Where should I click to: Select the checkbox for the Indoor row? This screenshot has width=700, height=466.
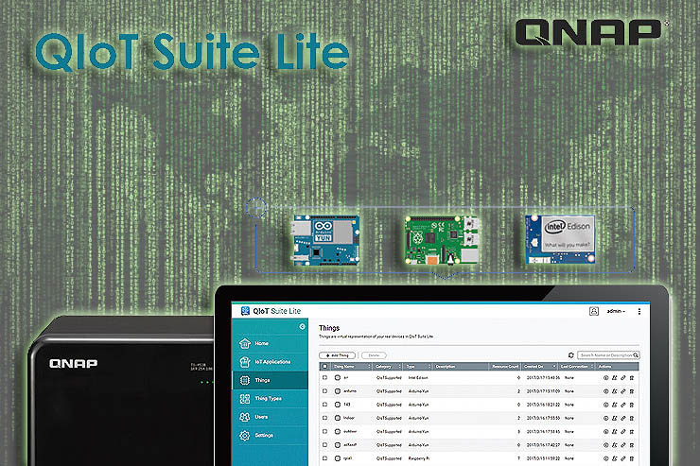tap(324, 416)
